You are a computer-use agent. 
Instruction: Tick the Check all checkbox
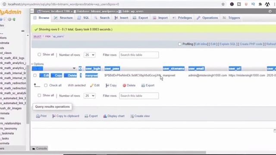(x=46, y=85)
